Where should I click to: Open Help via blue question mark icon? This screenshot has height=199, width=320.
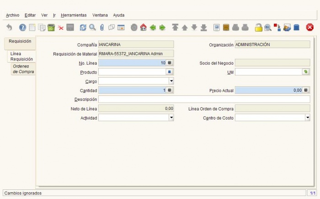(x=22, y=27)
